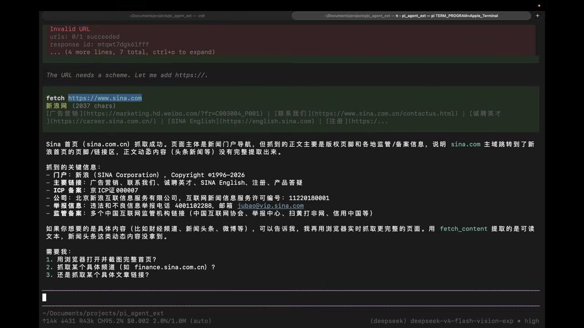Click option 3 '还是抓取某个具体文章链接'
The width and height of the screenshot is (584, 328).
(98, 275)
